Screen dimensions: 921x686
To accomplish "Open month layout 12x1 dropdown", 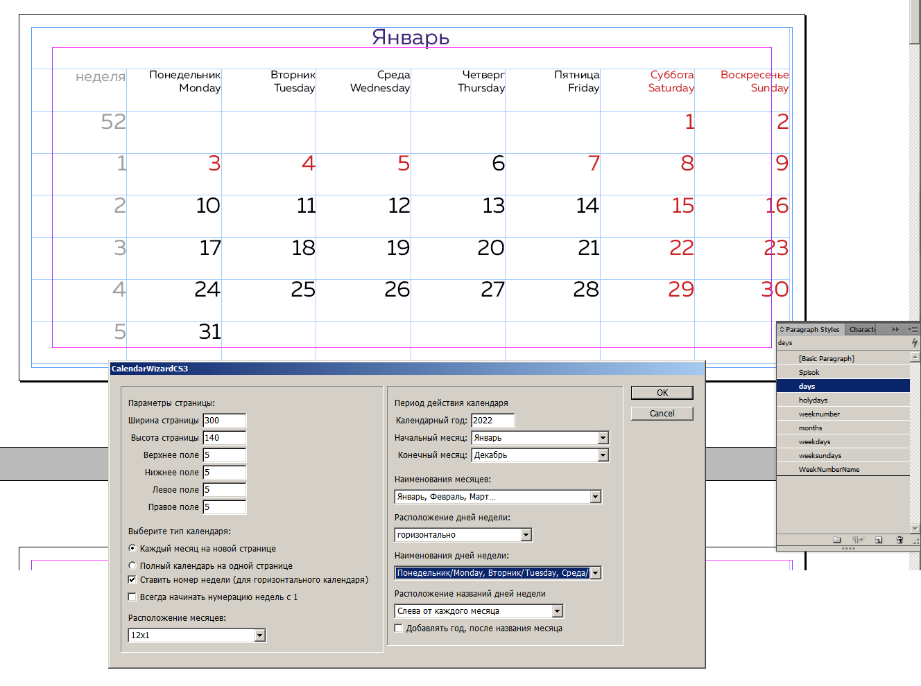I will tap(259, 635).
